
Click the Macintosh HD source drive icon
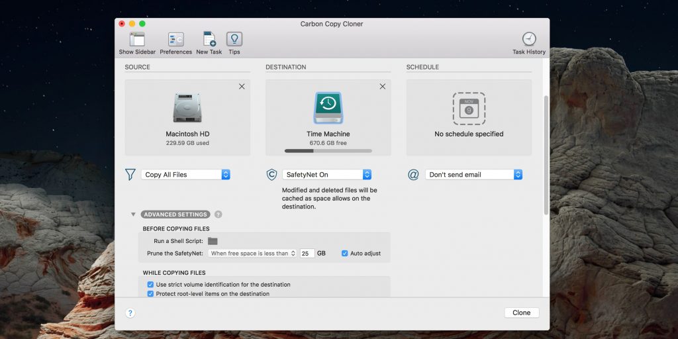point(187,108)
